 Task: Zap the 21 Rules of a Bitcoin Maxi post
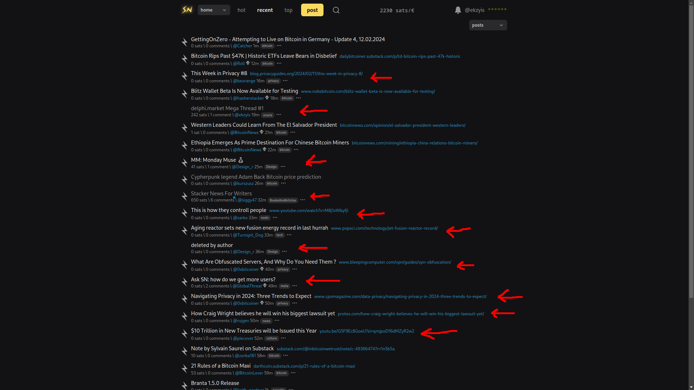(184, 369)
